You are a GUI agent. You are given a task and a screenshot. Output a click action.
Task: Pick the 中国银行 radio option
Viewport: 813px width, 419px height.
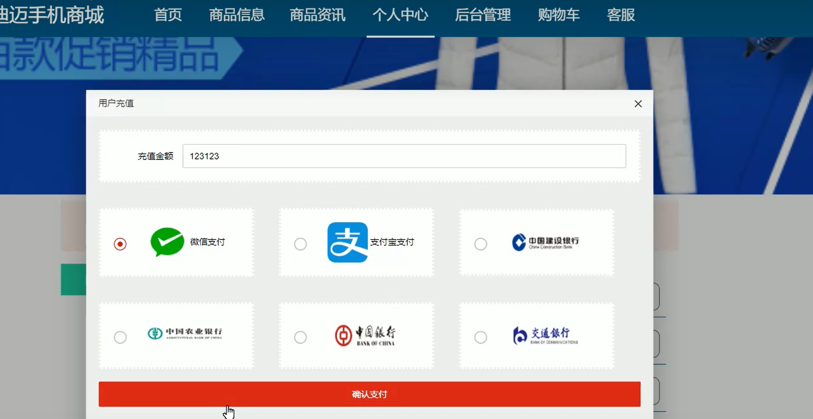300,337
